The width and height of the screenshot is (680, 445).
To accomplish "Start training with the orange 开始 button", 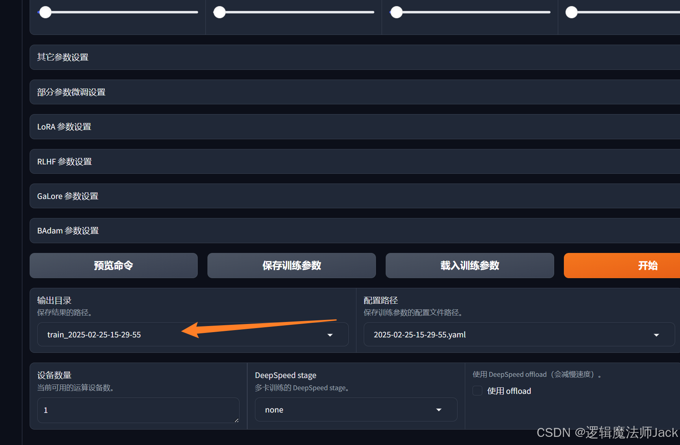I will coord(647,266).
